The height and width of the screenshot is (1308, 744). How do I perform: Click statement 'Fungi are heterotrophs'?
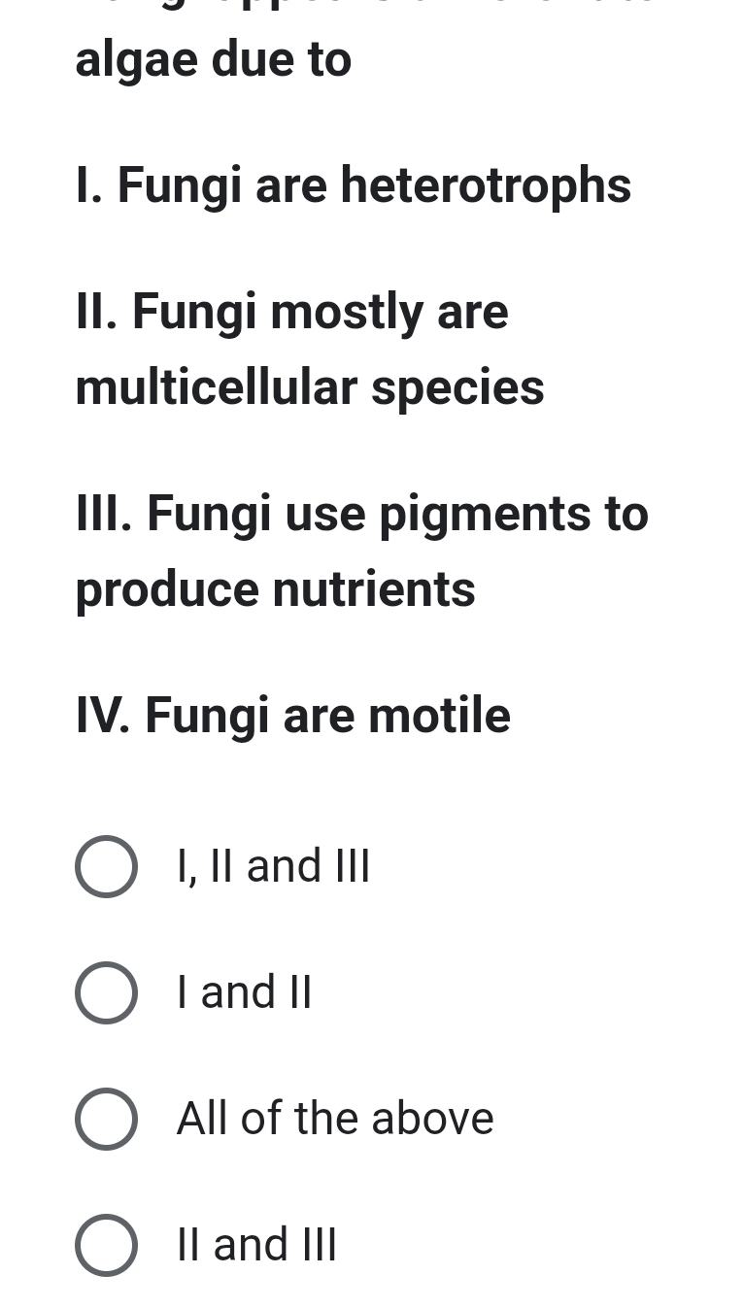[x=373, y=185]
